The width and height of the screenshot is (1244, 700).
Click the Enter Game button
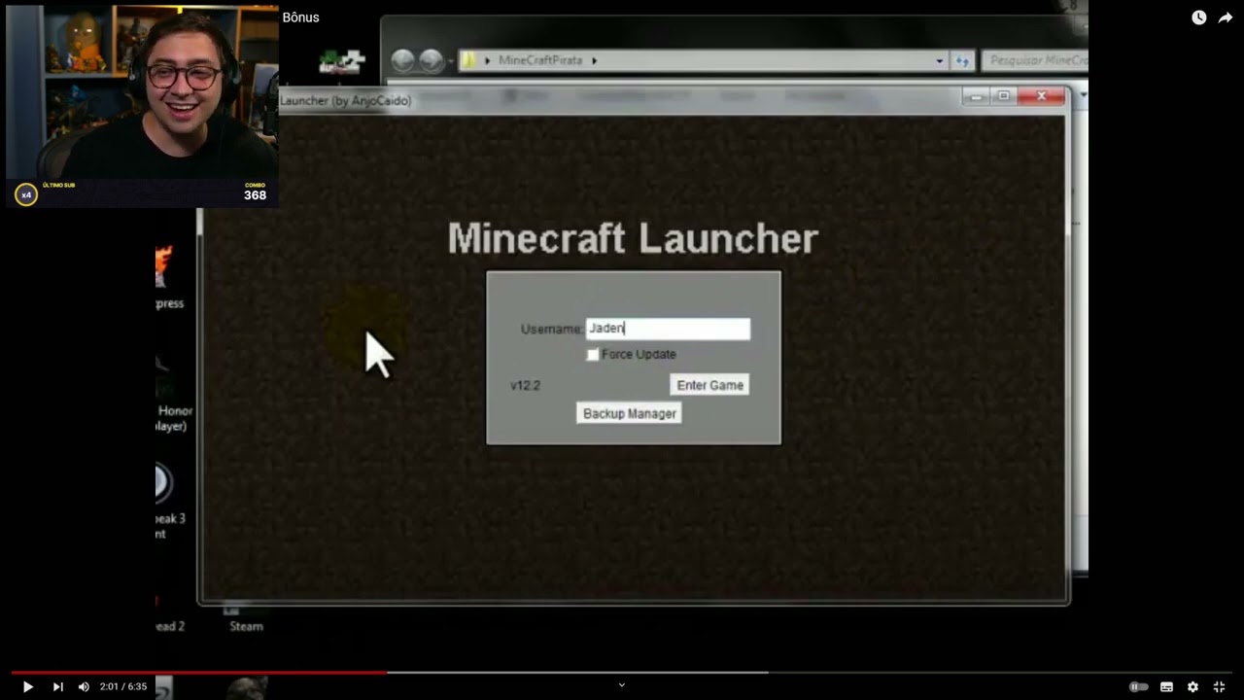click(x=709, y=385)
